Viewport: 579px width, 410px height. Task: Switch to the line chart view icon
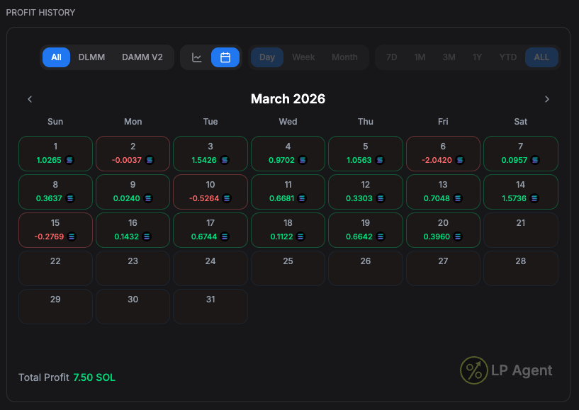196,57
